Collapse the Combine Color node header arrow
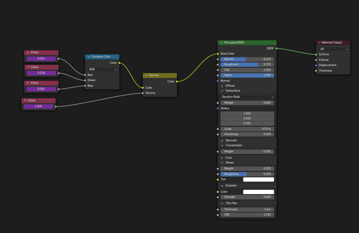This screenshot has height=233, width=359. tap(89, 57)
